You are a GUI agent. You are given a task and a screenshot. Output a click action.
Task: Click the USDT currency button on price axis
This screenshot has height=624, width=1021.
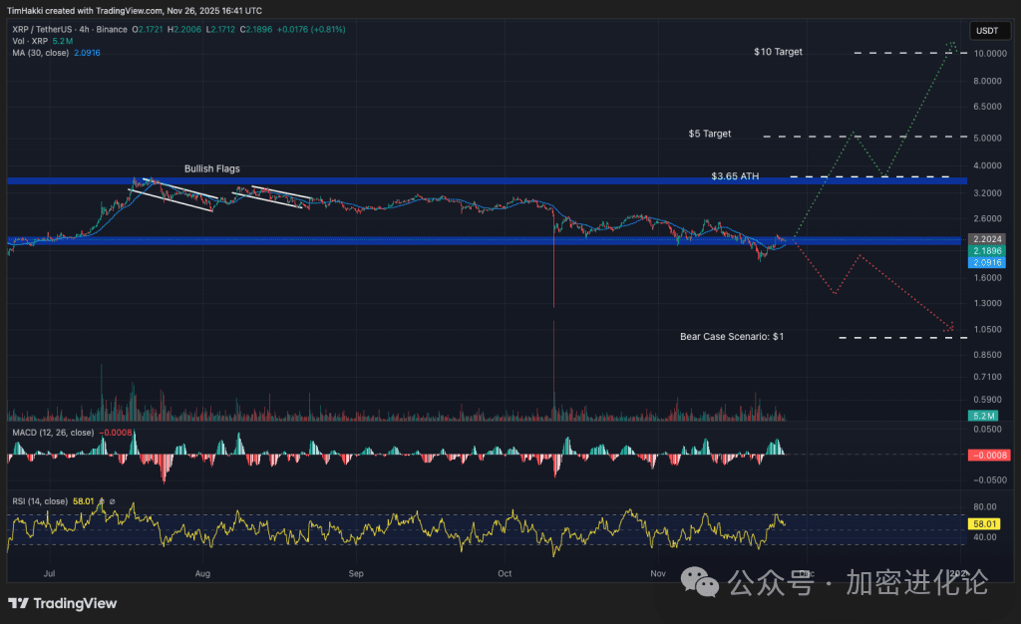coord(989,30)
